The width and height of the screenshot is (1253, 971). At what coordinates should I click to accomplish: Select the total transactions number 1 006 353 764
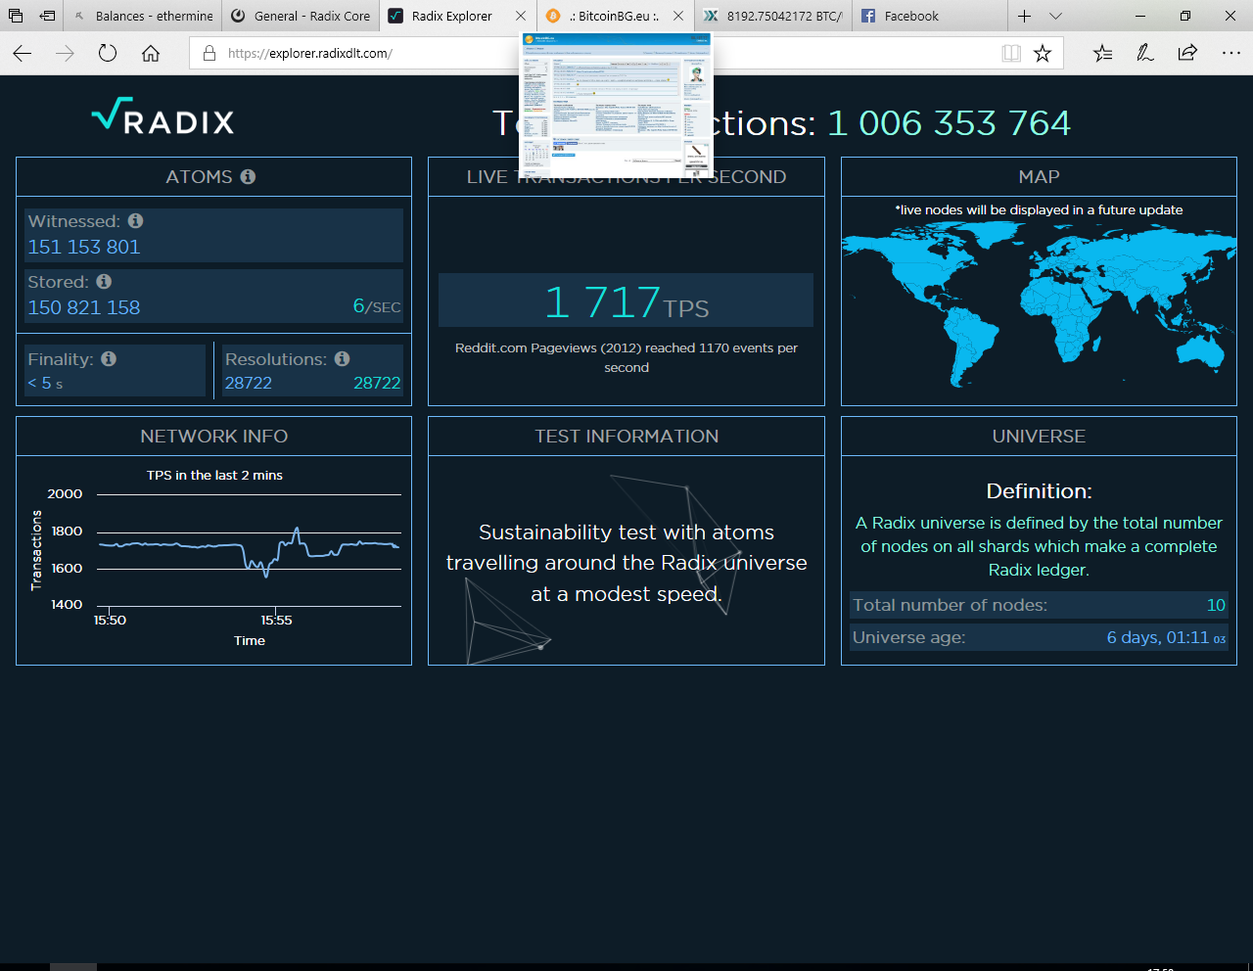pyautogui.click(x=949, y=122)
